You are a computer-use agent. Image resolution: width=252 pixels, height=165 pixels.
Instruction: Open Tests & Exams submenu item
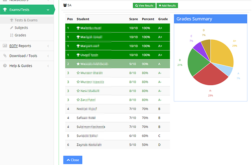pos(27,20)
